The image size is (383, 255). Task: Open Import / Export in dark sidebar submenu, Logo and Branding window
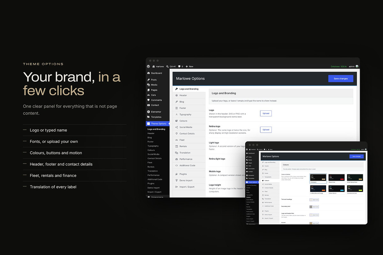(x=154, y=192)
